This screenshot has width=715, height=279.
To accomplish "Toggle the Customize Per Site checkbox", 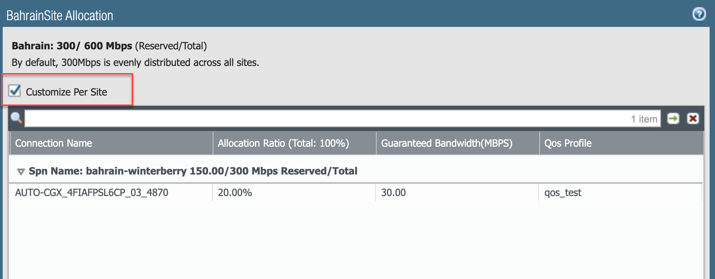I will pyautogui.click(x=15, y=91).
